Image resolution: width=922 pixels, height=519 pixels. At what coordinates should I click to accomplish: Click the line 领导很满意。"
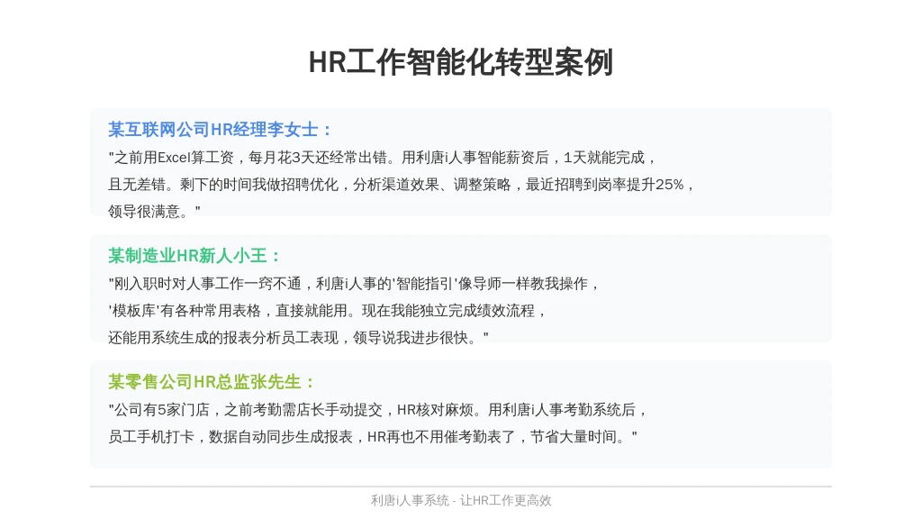point(155,212)
